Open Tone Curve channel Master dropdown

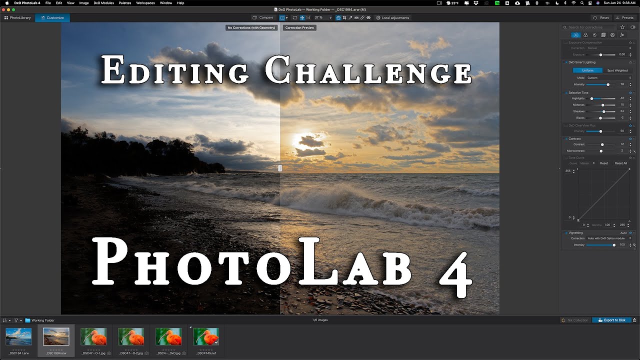[587, 163]
